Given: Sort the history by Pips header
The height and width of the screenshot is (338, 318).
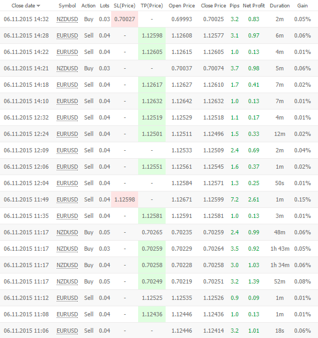Looking at the screenshot, I should tap(234, 6).
